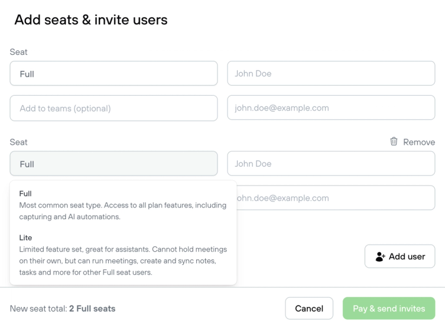Viewport: 445px width, 325px height.
Task: Cancel adding seats
Action: tap(309, 308)
